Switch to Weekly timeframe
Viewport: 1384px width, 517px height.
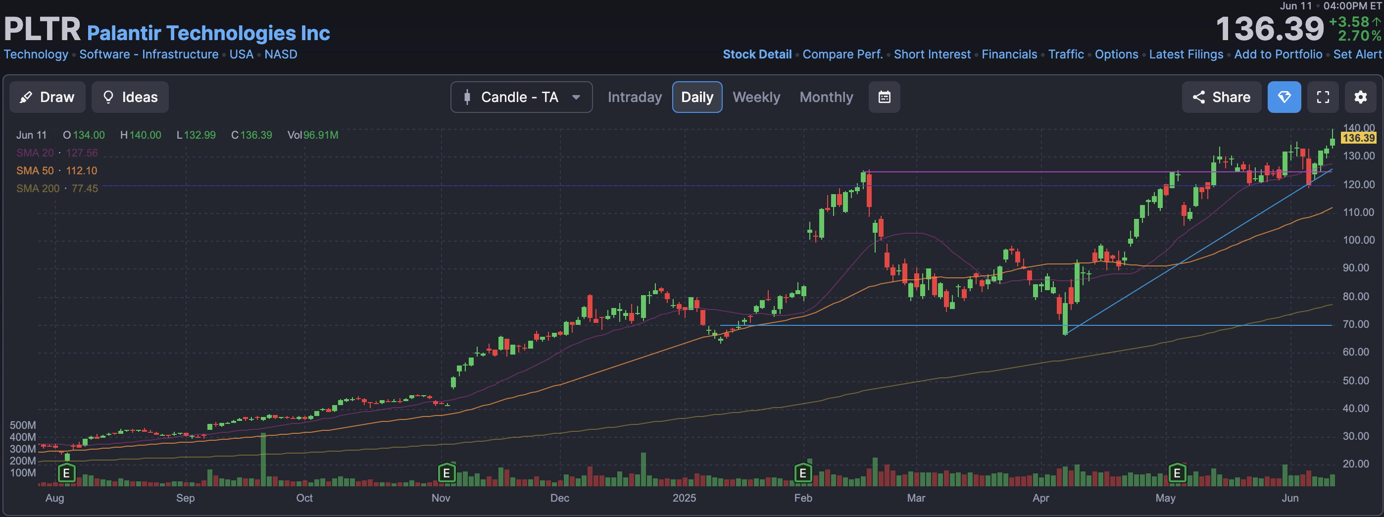point(756,97)
